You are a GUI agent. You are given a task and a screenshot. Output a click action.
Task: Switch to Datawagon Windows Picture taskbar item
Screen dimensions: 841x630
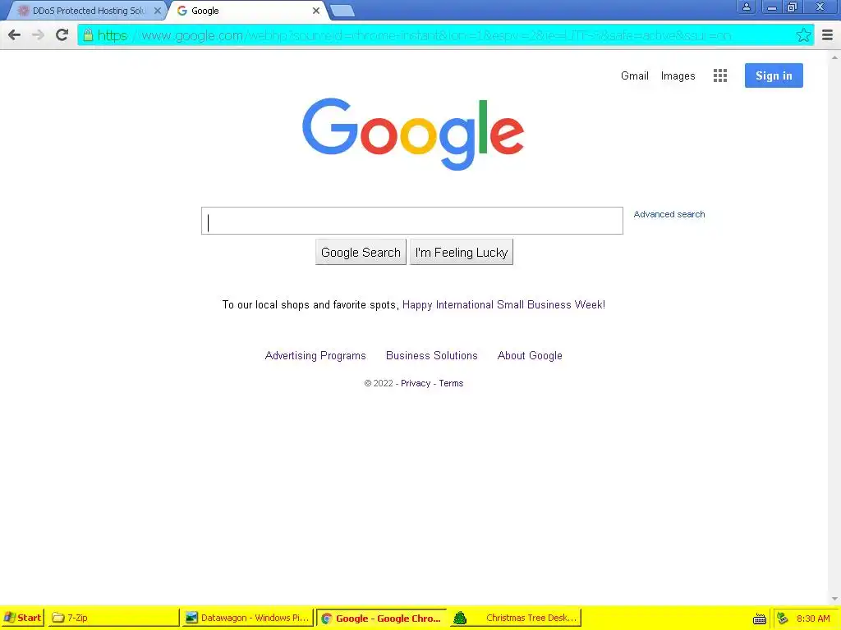(x=247, y=618)
